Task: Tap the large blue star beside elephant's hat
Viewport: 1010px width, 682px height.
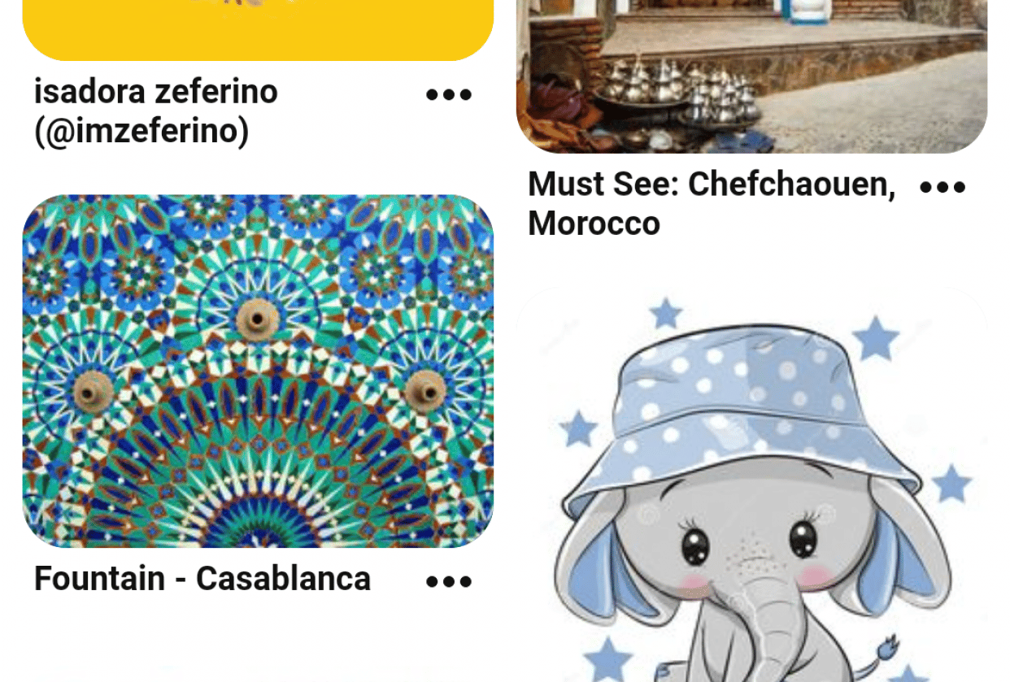Action: point(876,337)
